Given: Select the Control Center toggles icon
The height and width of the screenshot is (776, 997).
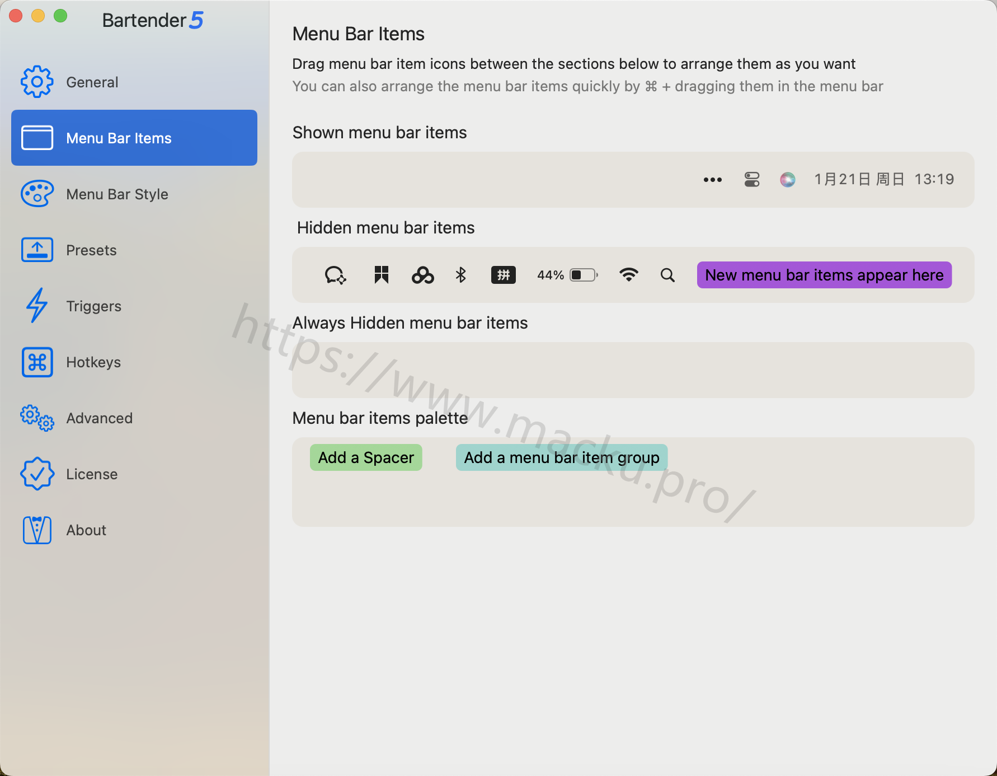Looking at the screenshot, I should pyautogui.click(x=752, y=180).
